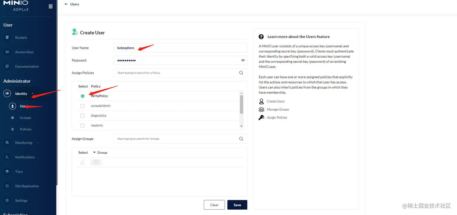Click the Monitoring icon
Screen dimensions: 457x215
pos(7,143)
